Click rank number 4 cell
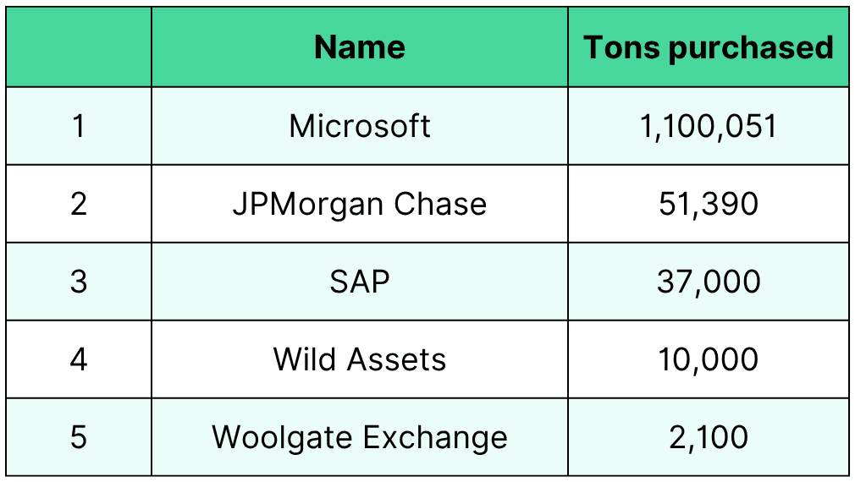 click(x=79, y=359)
